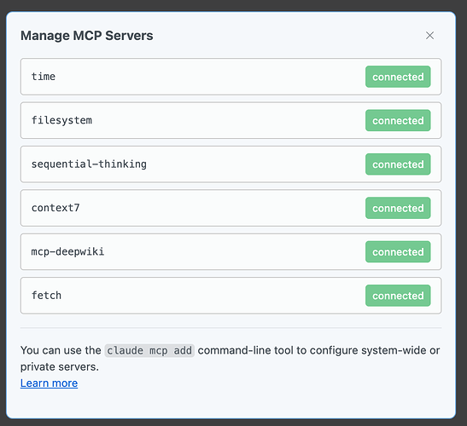Click the Manage MCP Servers heading
467x426 pixels.
87,36
